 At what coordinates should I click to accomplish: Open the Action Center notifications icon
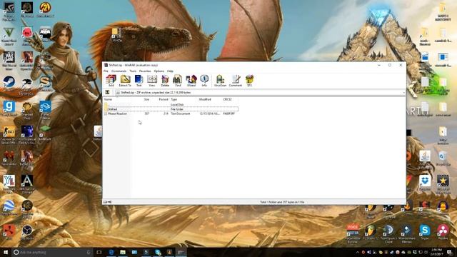450,252
